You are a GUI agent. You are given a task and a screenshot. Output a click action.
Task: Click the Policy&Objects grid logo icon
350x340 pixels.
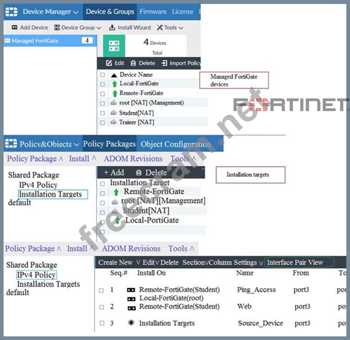pos(11,144)
